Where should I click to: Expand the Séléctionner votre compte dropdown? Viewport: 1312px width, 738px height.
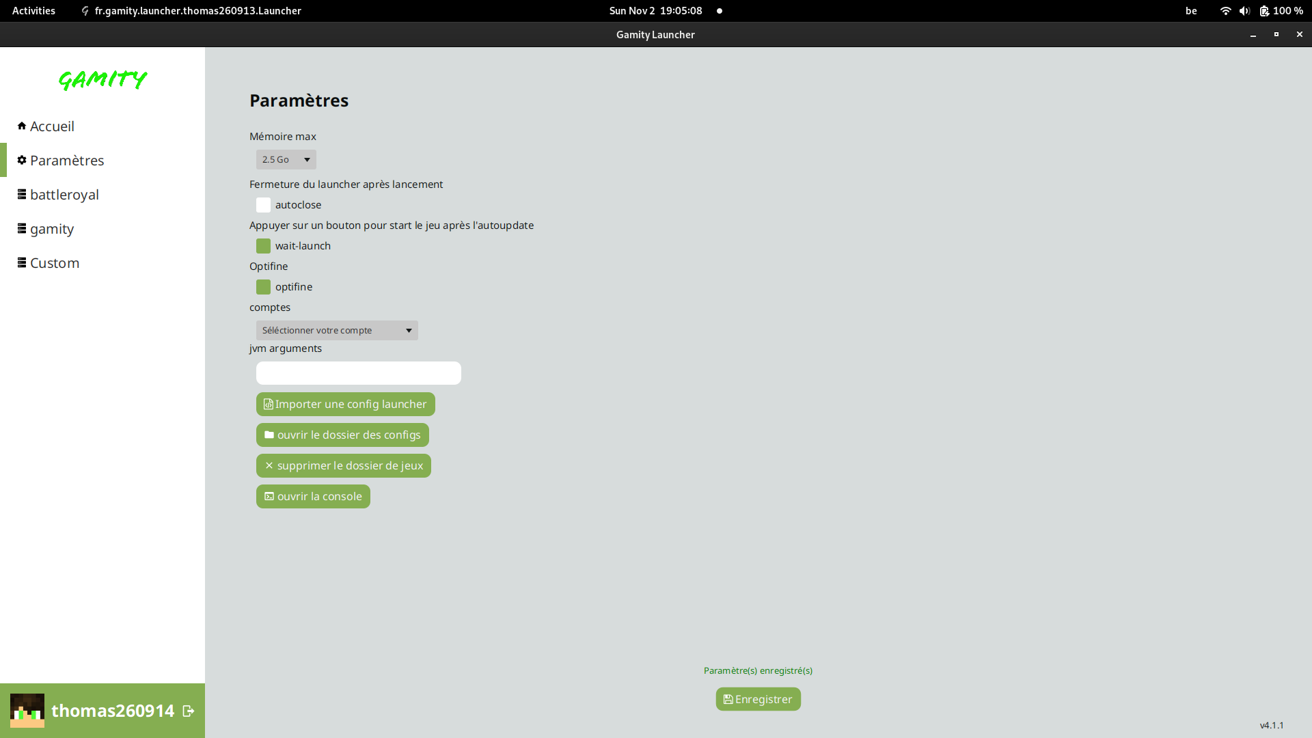click(x=337, y=331)
